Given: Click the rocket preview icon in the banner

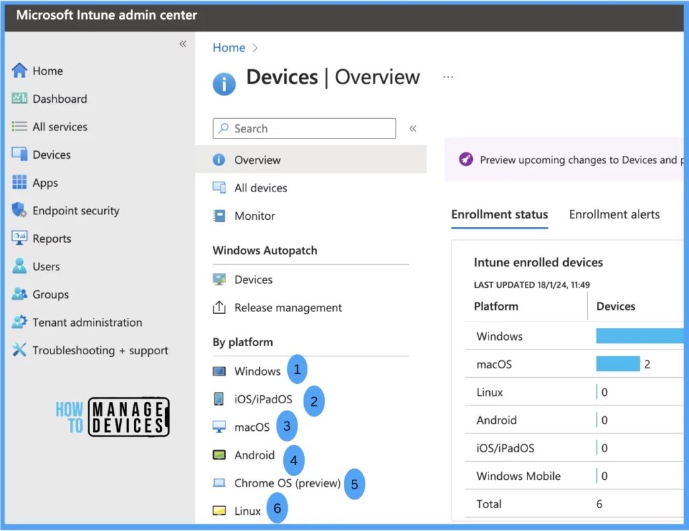Looking at the screenshot, I should (x=466, y=159).
